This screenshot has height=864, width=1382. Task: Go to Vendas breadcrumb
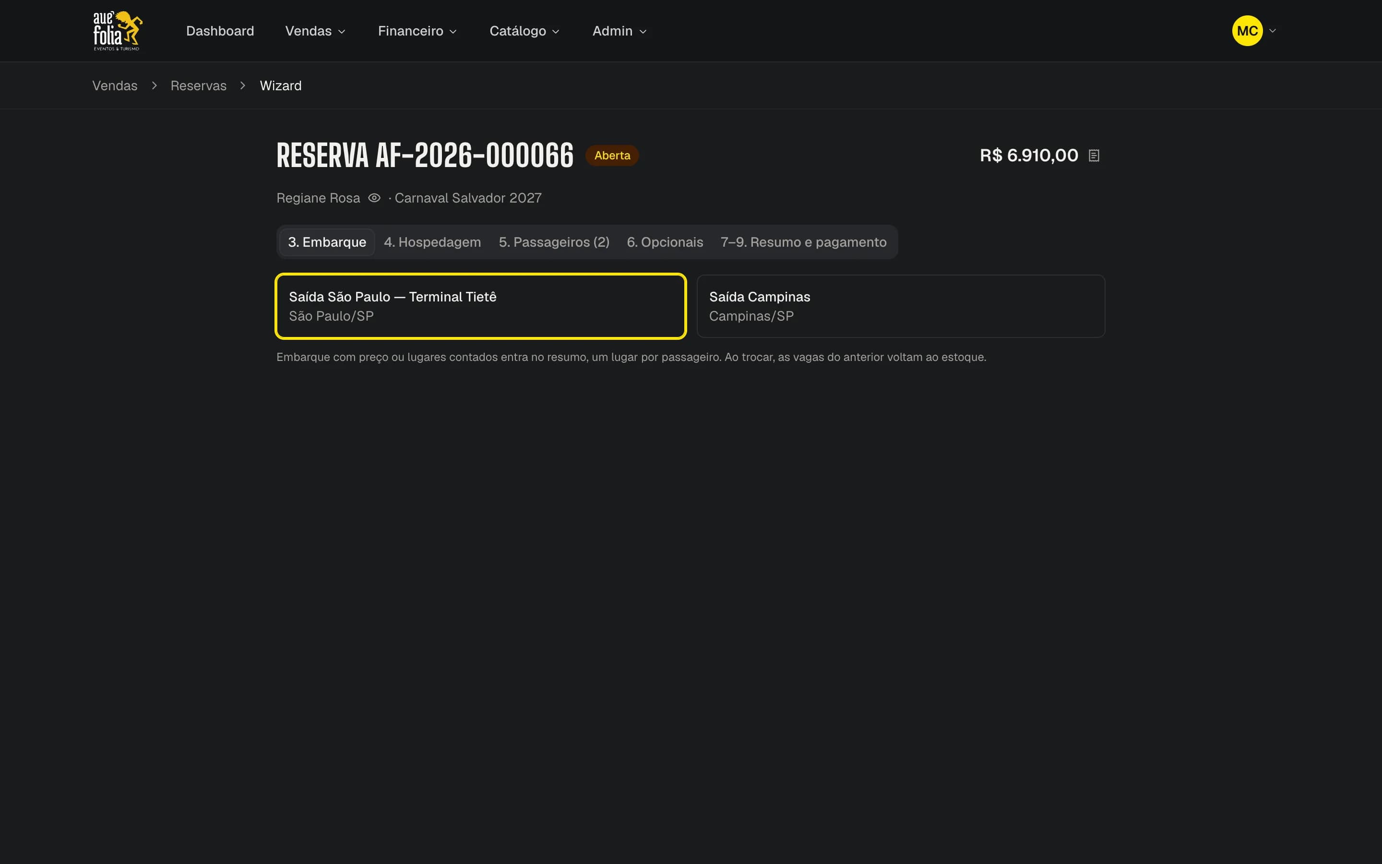point(115,86)
